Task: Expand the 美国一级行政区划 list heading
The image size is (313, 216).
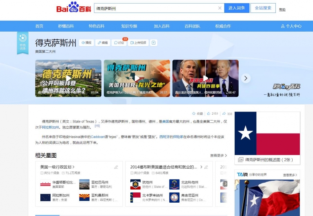Action: [57, 167]
